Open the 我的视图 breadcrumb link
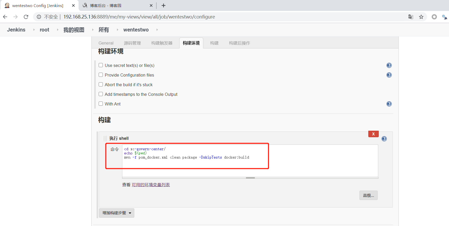This screenshot has width=449, height=226. click(74, 30)
